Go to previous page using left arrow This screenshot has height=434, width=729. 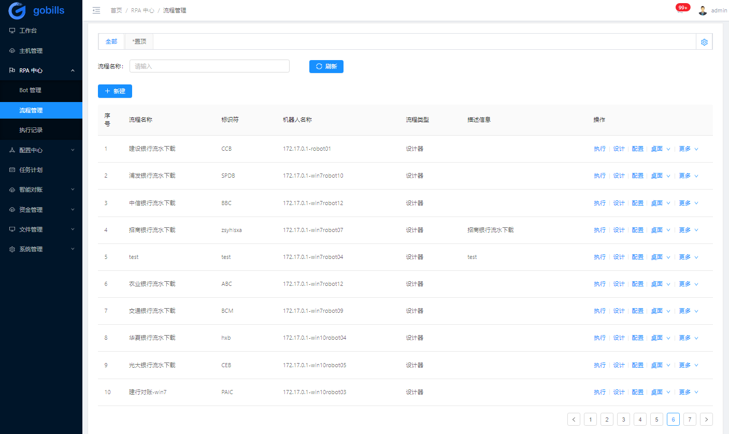click(574, 419)
